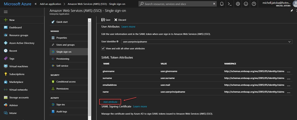
Task: Open Subscriptions key icon
Action: coord(6,74)
